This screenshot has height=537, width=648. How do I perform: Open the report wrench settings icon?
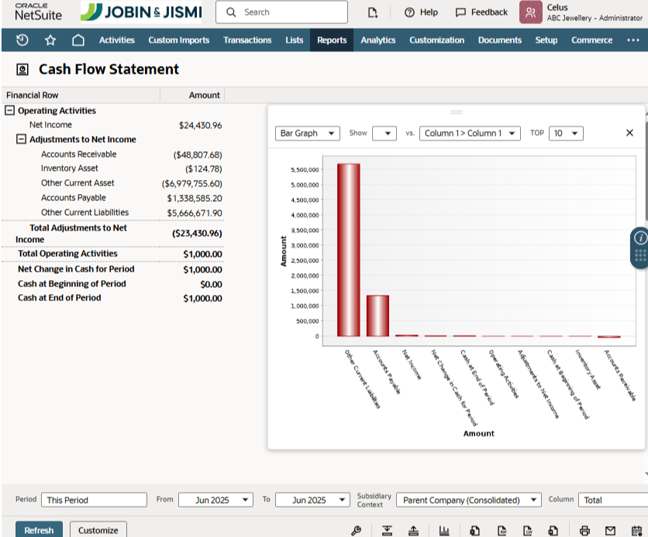click(x=357, y=528)
